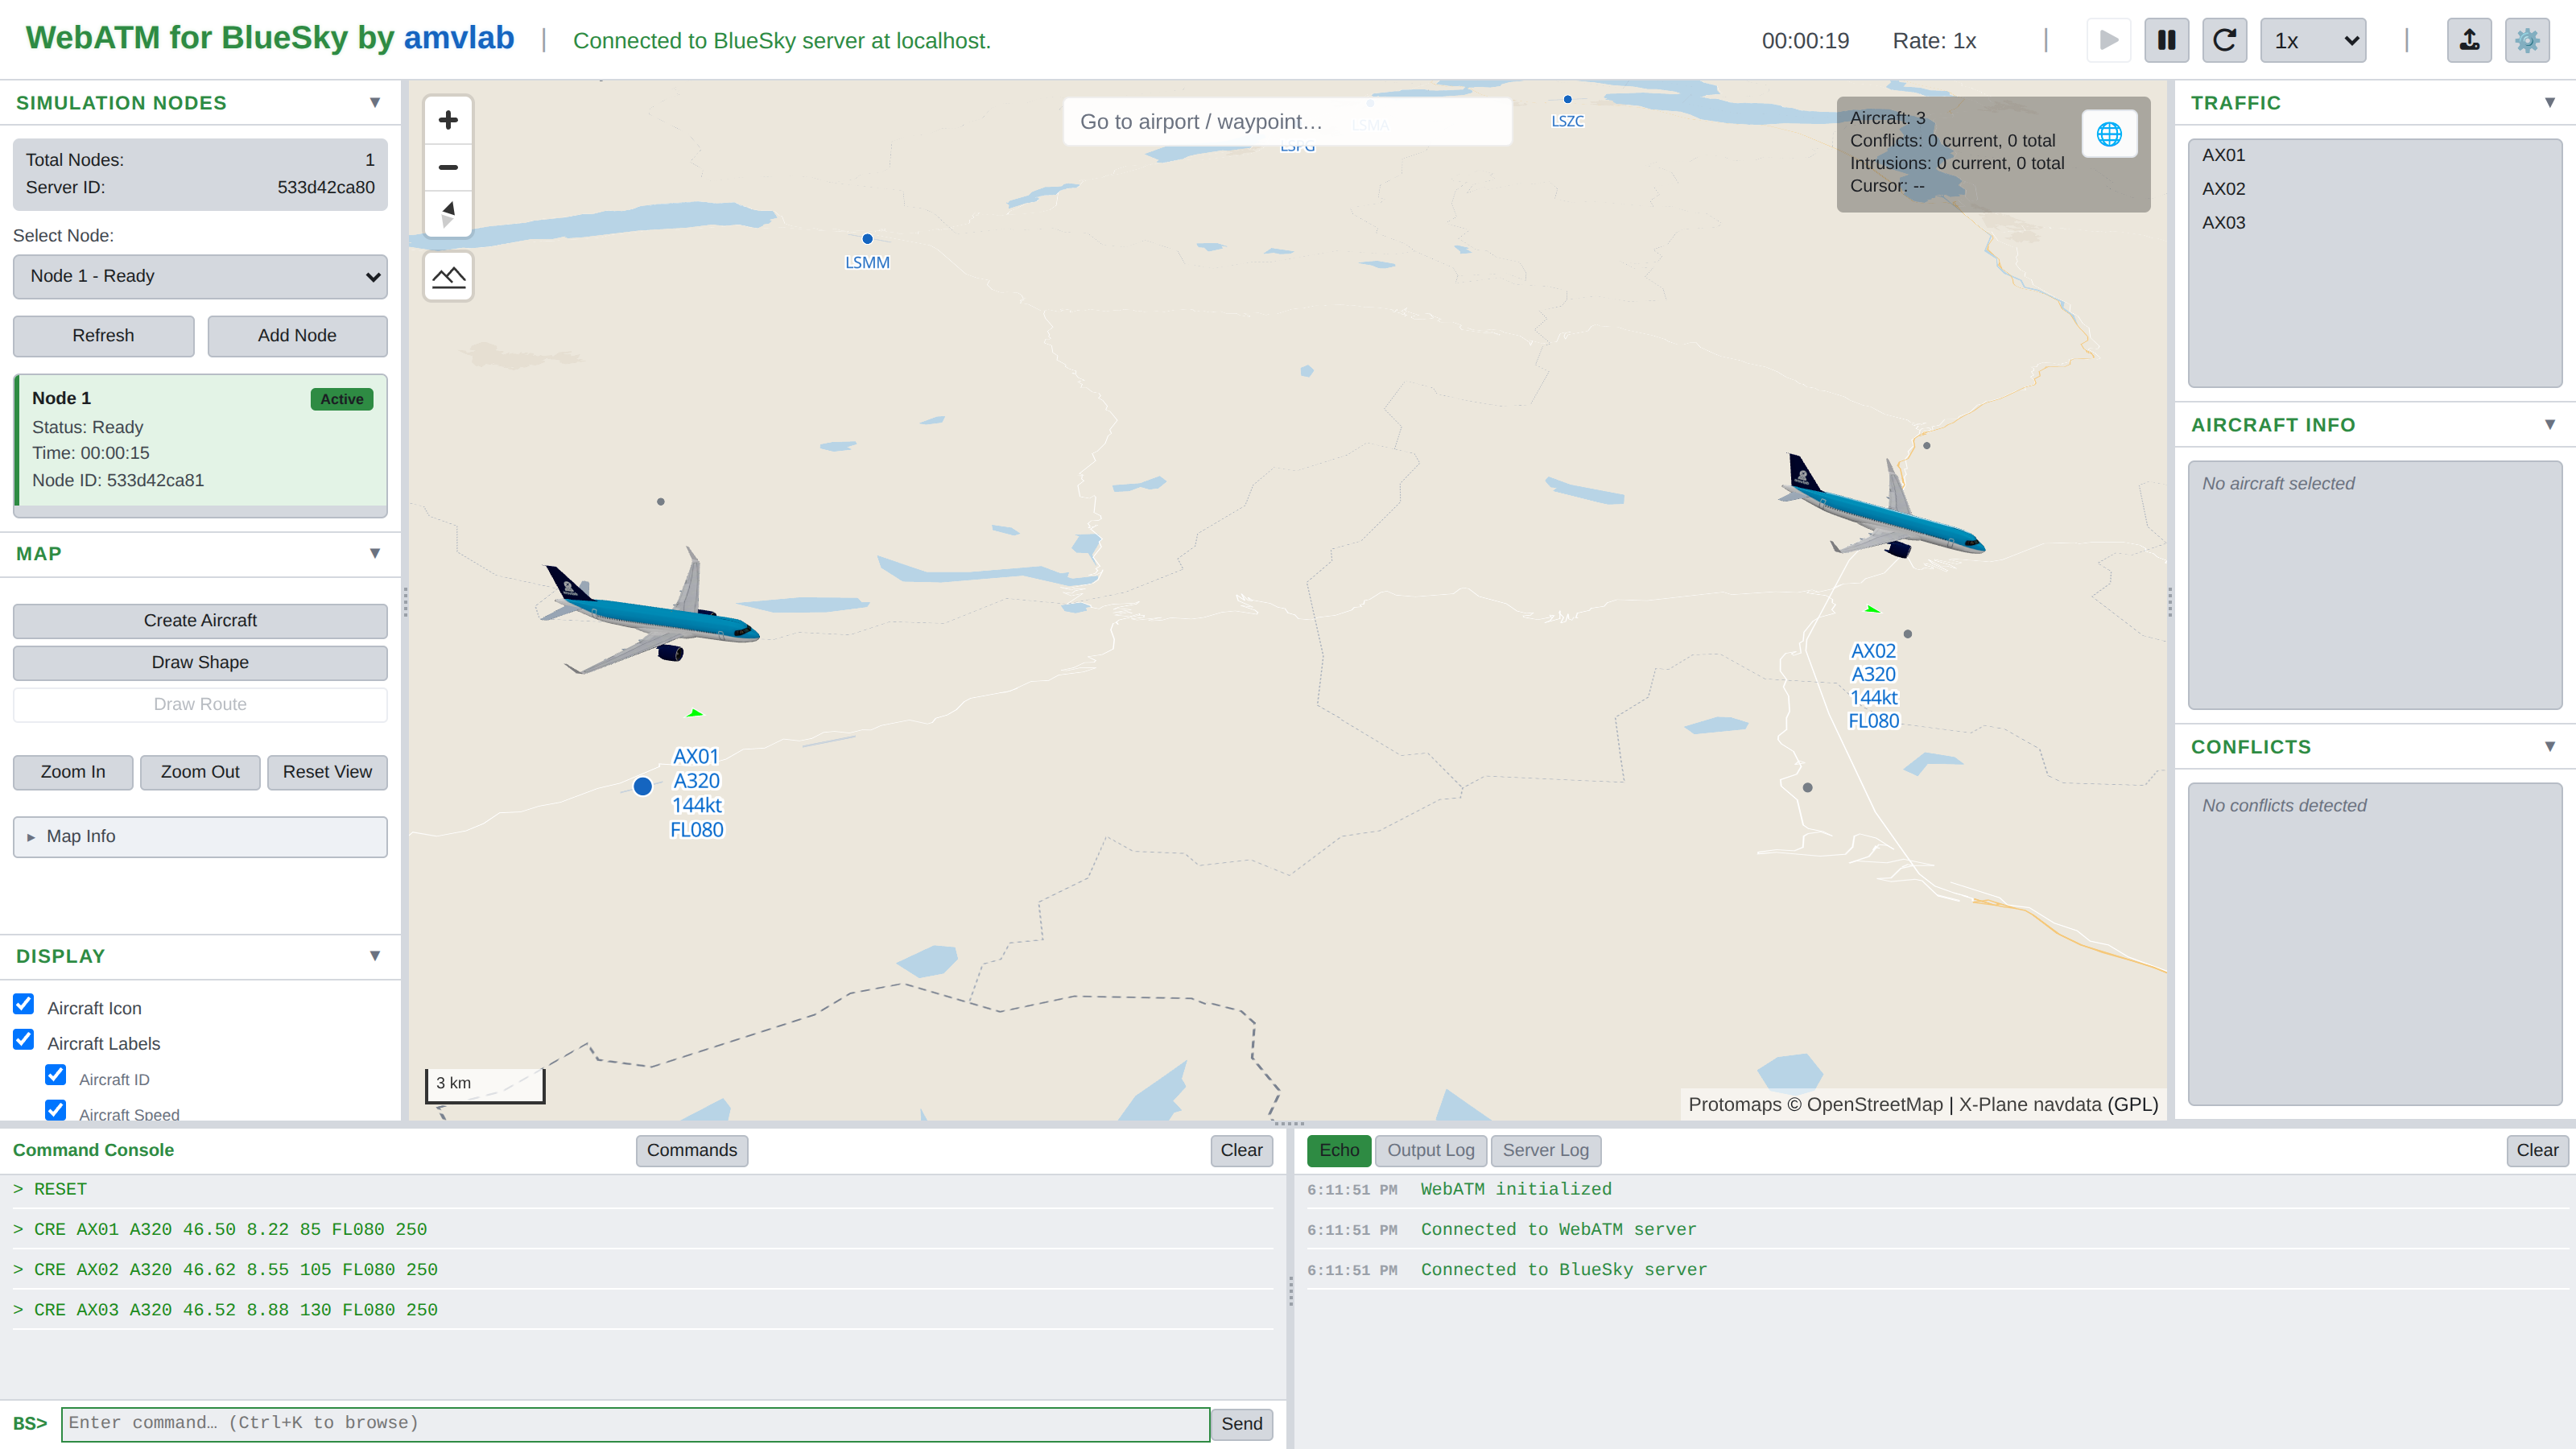Screen dimensions: 2576x1449
Task: Toggle Aircraft Labels checkbox
Action: [23, 1039]
